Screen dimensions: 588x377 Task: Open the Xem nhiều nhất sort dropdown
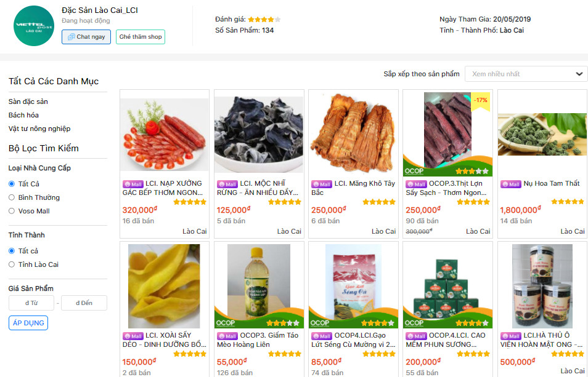[525, 74]
